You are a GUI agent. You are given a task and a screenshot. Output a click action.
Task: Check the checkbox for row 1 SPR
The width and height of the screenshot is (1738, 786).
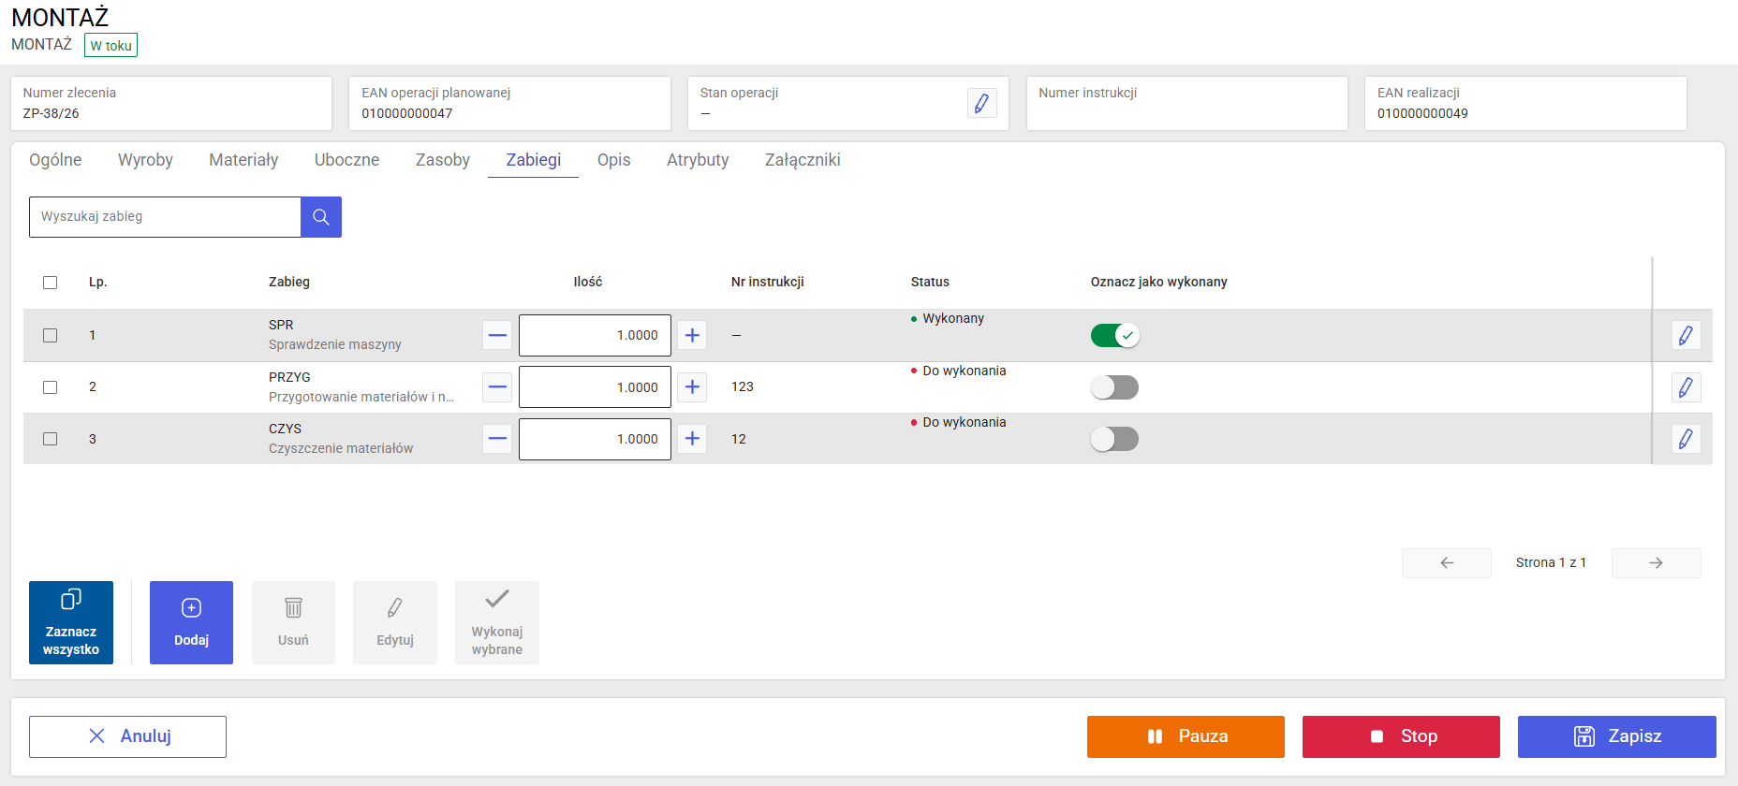pyautogui.click(x=51, y=335)
